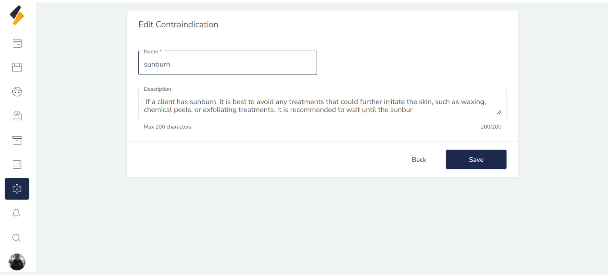
Task: Click the Description field label
Action: coord(158,89)
